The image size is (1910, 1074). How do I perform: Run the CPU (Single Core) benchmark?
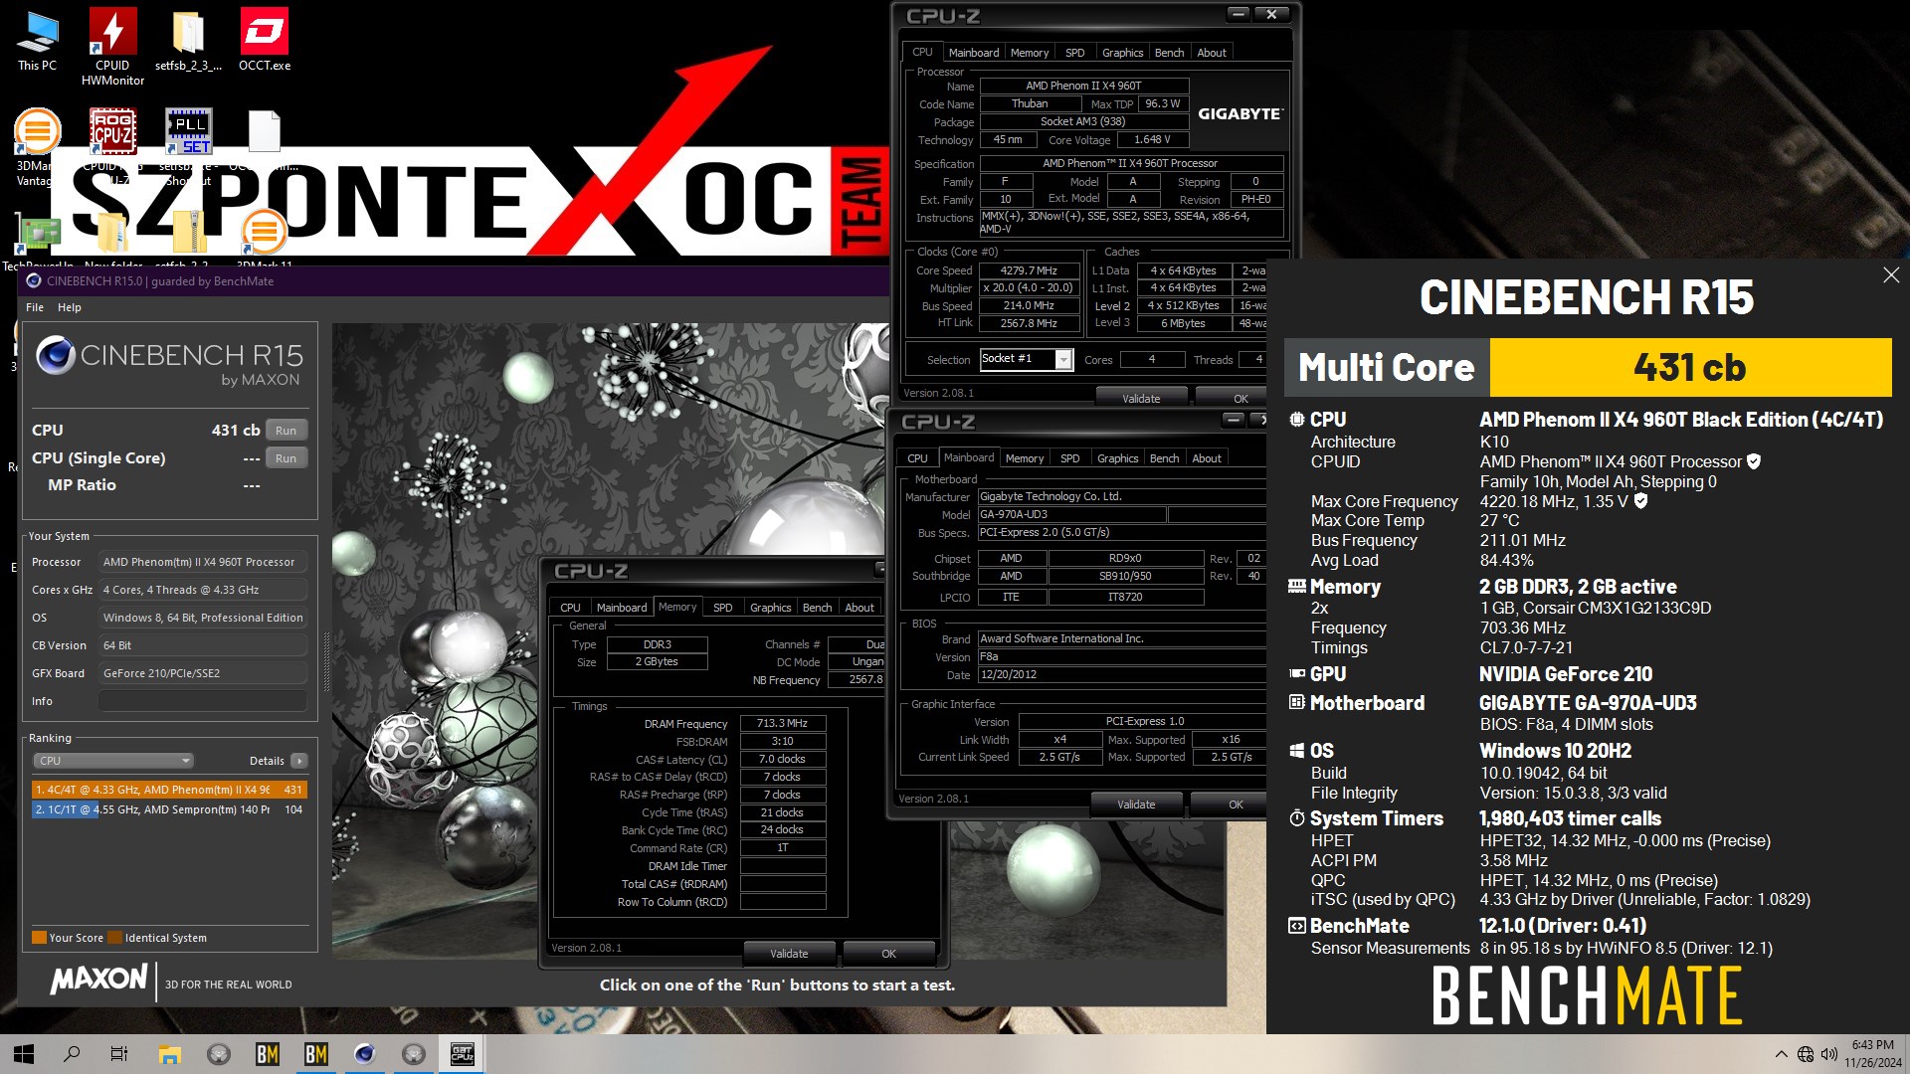(286, 458)
